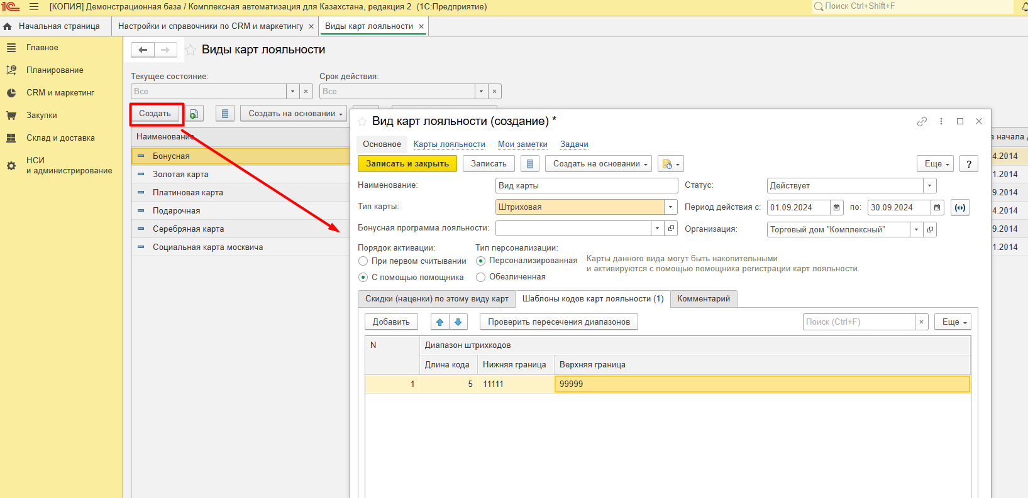Click the 'Записать и закрыть' button
Viewport: 1028px width, 498px height.
click(x=407, y=164)
